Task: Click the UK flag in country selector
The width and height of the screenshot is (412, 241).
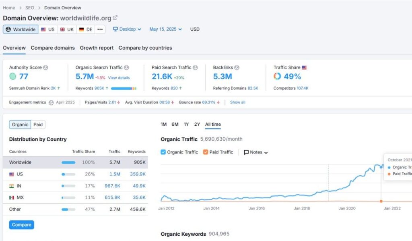Action: point(62,29)
